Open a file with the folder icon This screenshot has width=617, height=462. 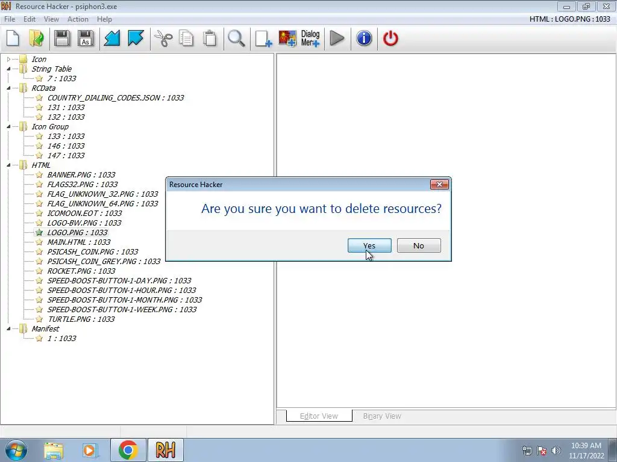pyautogui.click(x=37, y=38)
